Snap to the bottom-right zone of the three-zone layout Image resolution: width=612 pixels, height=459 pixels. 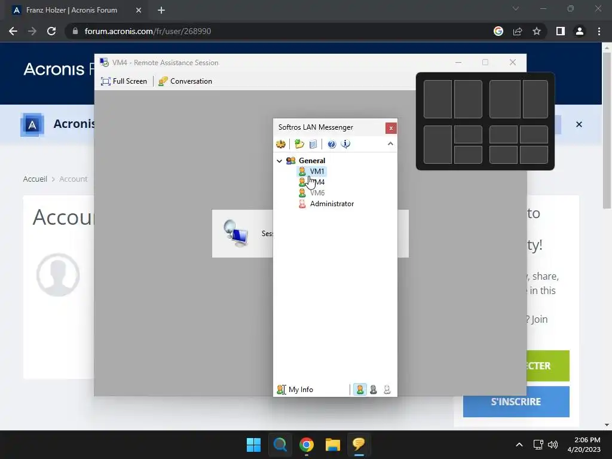click(x=468, y=155)
